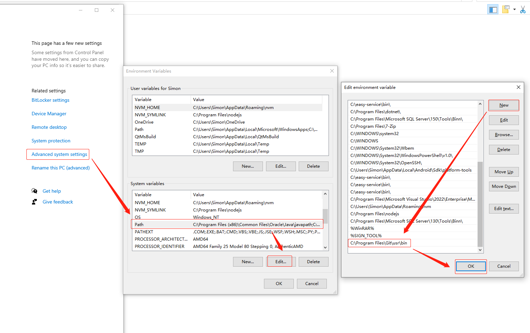
Task: Click down arrow of path list scrollbar
Action: click(480, 250)
